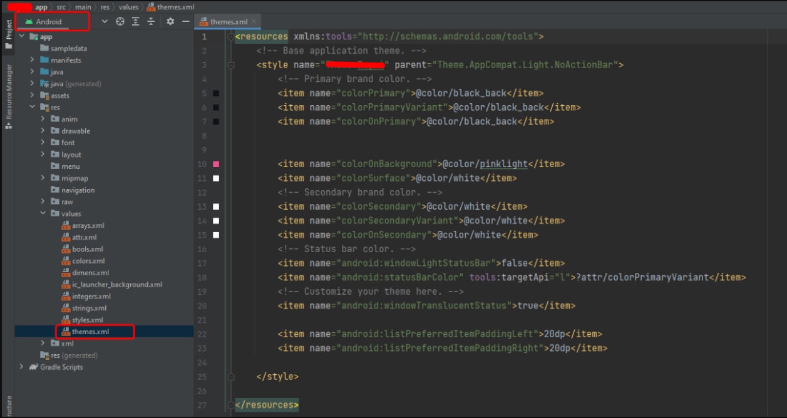This screenshot has width=787, height=418.
Task: Fold the style block on line 3
Action: [x=230, y=65]
